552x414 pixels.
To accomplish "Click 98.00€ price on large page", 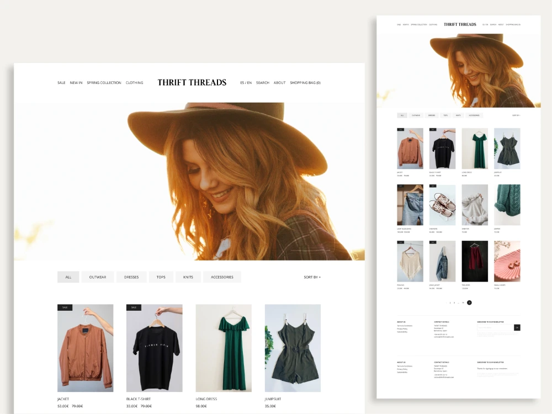I will [201, 406].
